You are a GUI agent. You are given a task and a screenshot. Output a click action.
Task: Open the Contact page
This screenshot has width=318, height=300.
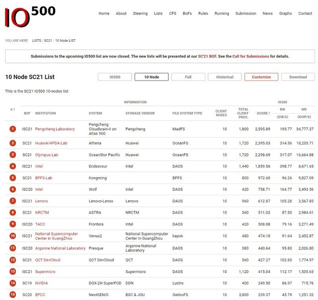click(x=305, y=13)
